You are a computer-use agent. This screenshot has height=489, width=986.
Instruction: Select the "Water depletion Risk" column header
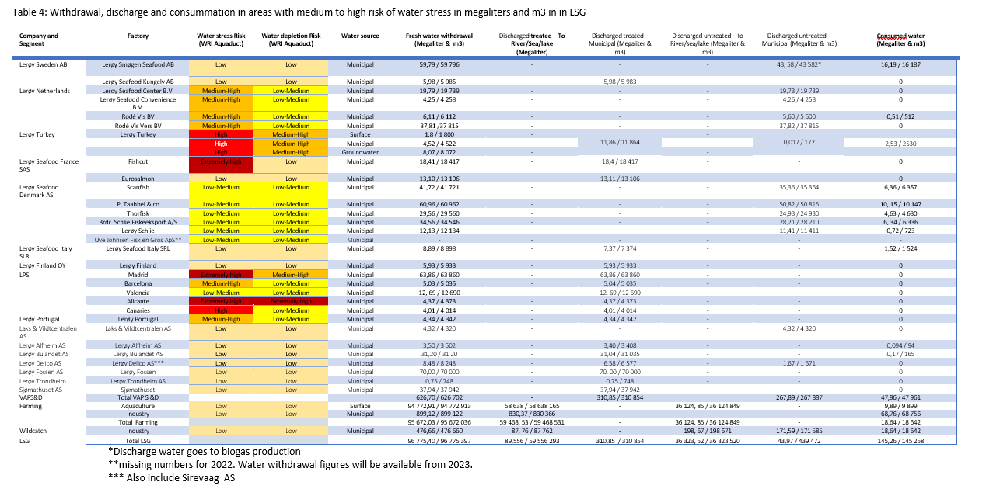[x=291, y=40]
